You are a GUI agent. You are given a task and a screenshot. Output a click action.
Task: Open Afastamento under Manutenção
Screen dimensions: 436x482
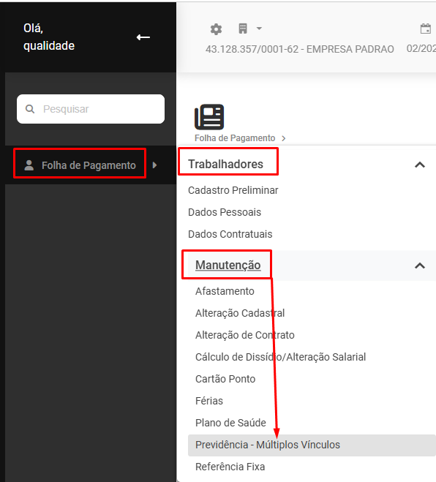[x=225, y=291]
